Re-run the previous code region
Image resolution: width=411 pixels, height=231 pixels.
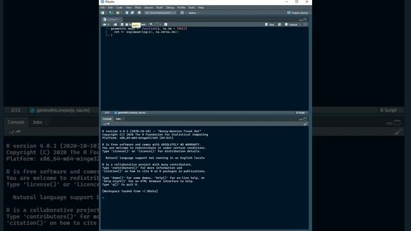click(x=279, y=24)
